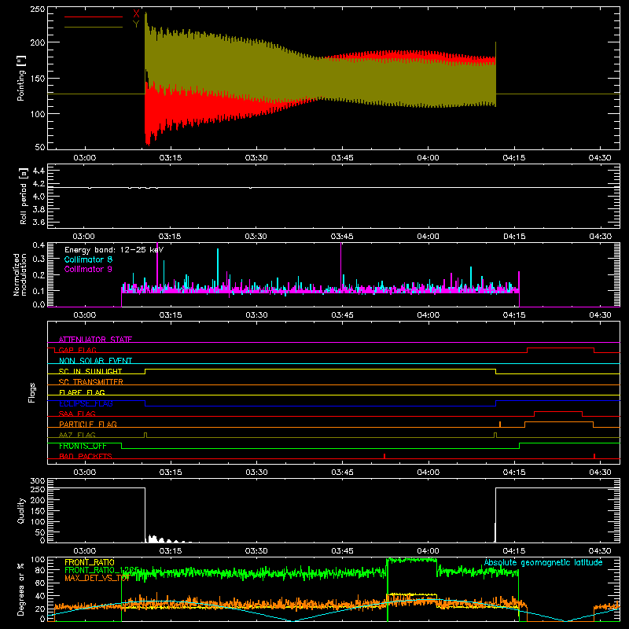This screenshot has height=629, width=629.
Task: Click 'Energy band: 12-25 keV' text
Action: (x=114, y=250)
